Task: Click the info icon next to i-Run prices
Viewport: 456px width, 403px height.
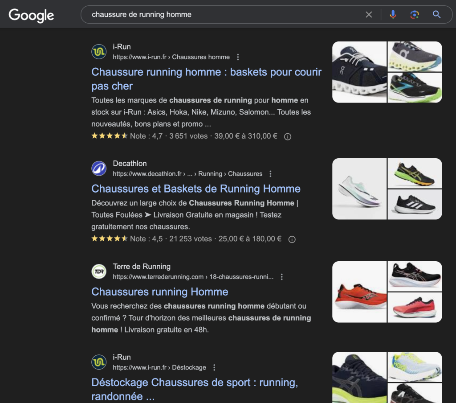Action: (288, 136)
